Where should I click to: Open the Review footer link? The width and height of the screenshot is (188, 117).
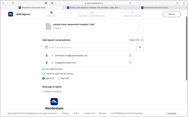click(103, 113)
